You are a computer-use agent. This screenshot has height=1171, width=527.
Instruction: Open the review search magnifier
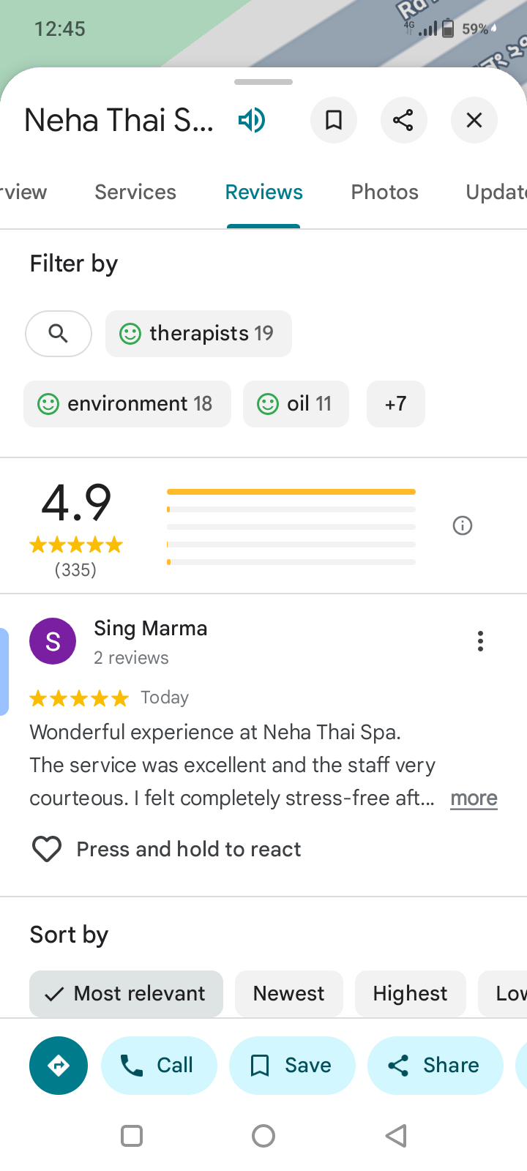pyautogui.click(x=59, y=334)
